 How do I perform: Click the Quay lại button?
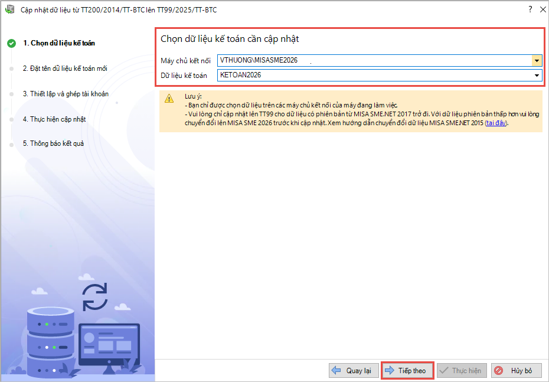pos(353,371)
